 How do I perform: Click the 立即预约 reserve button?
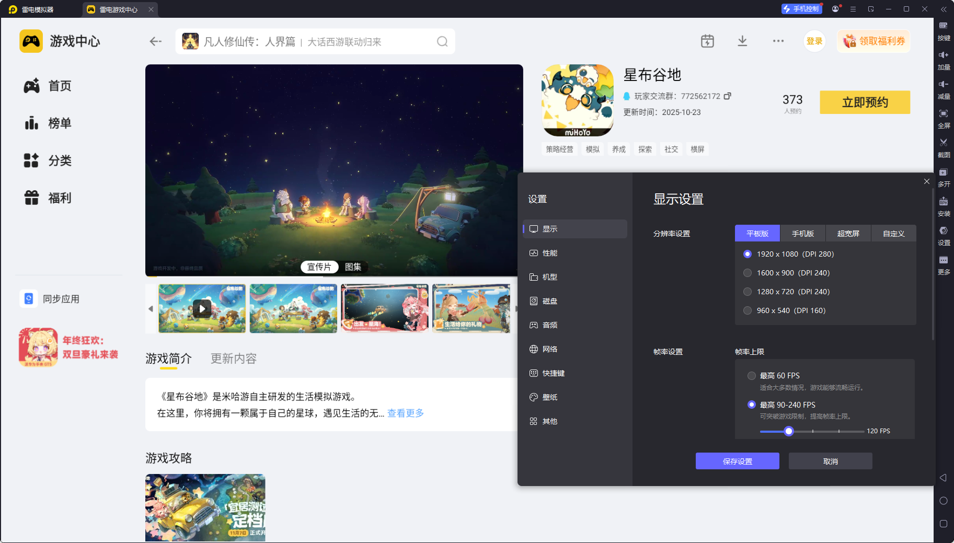865,102
